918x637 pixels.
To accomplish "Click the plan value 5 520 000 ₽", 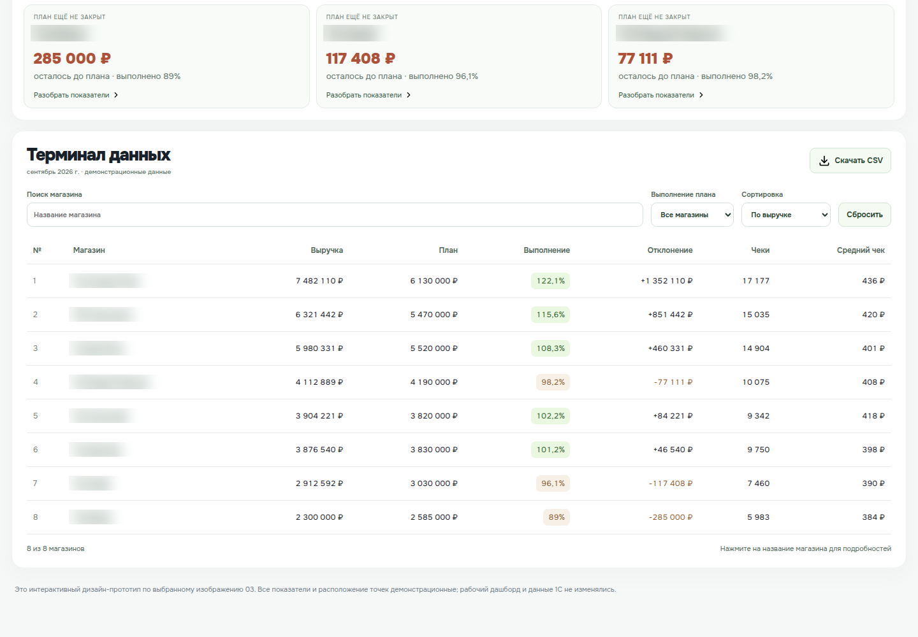I will tap(434, 348).
